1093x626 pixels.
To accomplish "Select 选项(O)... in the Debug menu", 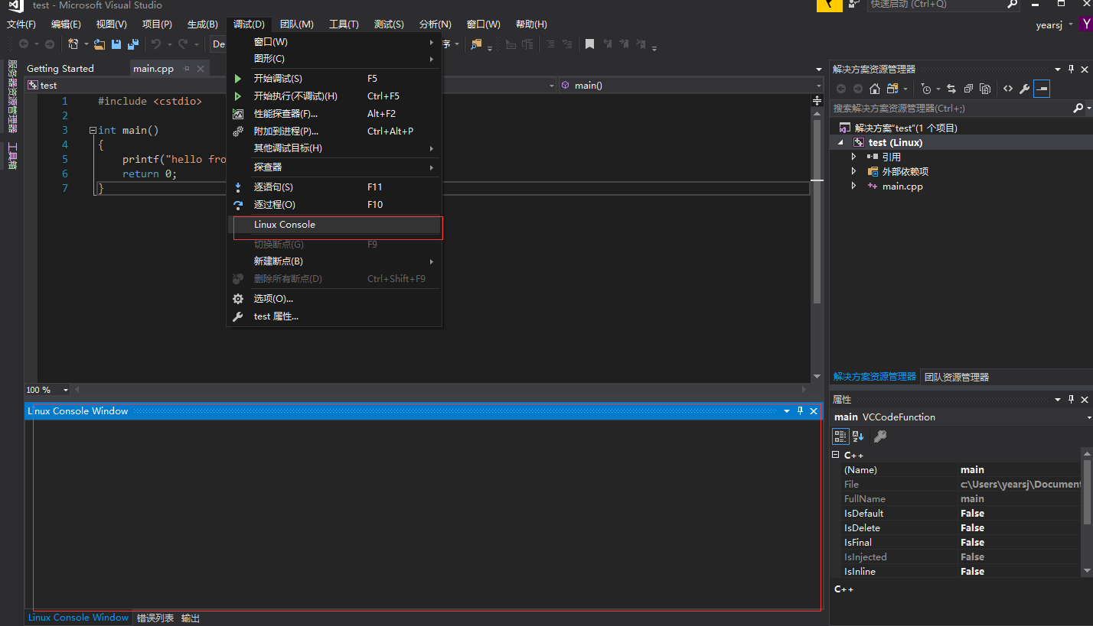I will (x=334, y=299).
